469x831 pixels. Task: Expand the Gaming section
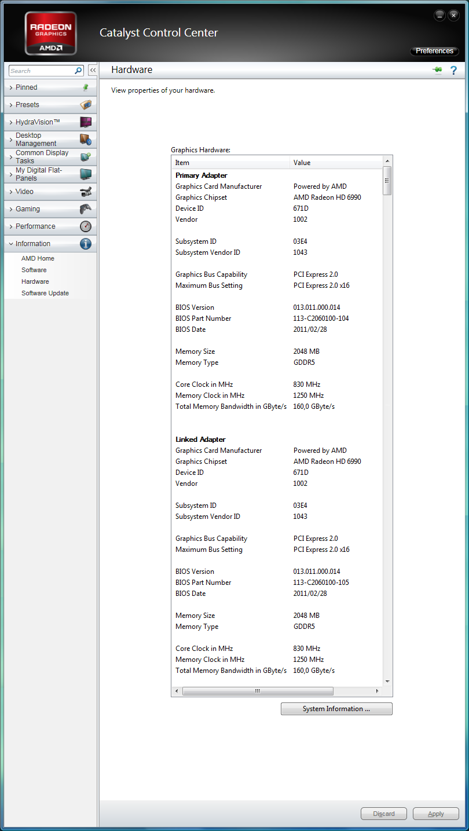pyautogui.click(x=50, y=209)
